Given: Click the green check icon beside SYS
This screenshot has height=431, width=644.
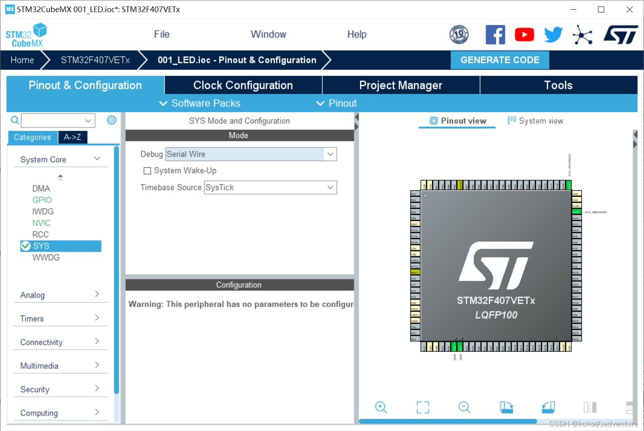Looking at the screenshot, I should 26,246.
